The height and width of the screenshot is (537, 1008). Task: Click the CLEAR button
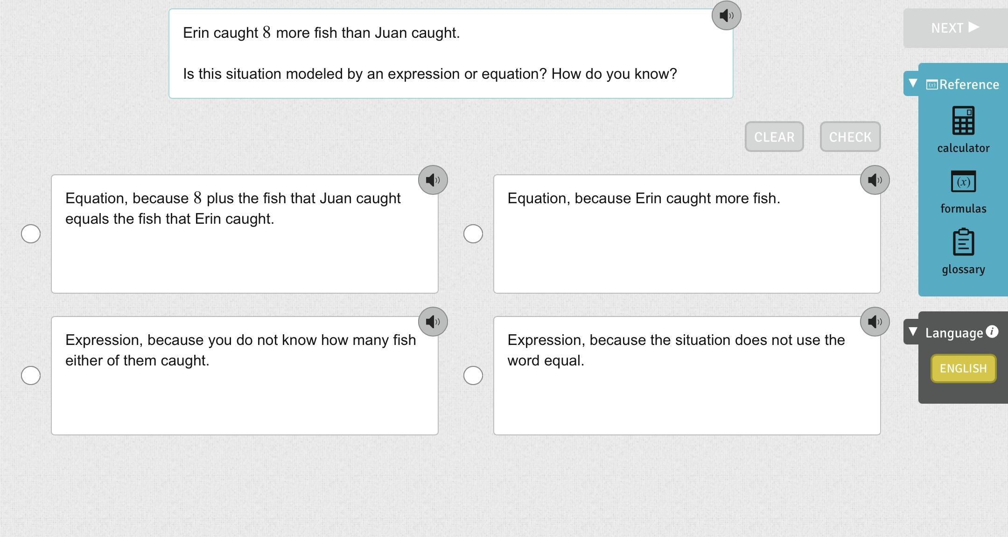[774, 137]
